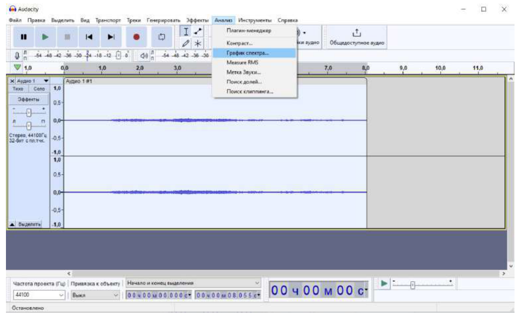Open the Эффекты menu in menu bar
Viewport: 519px width, 318px height.
197,20
